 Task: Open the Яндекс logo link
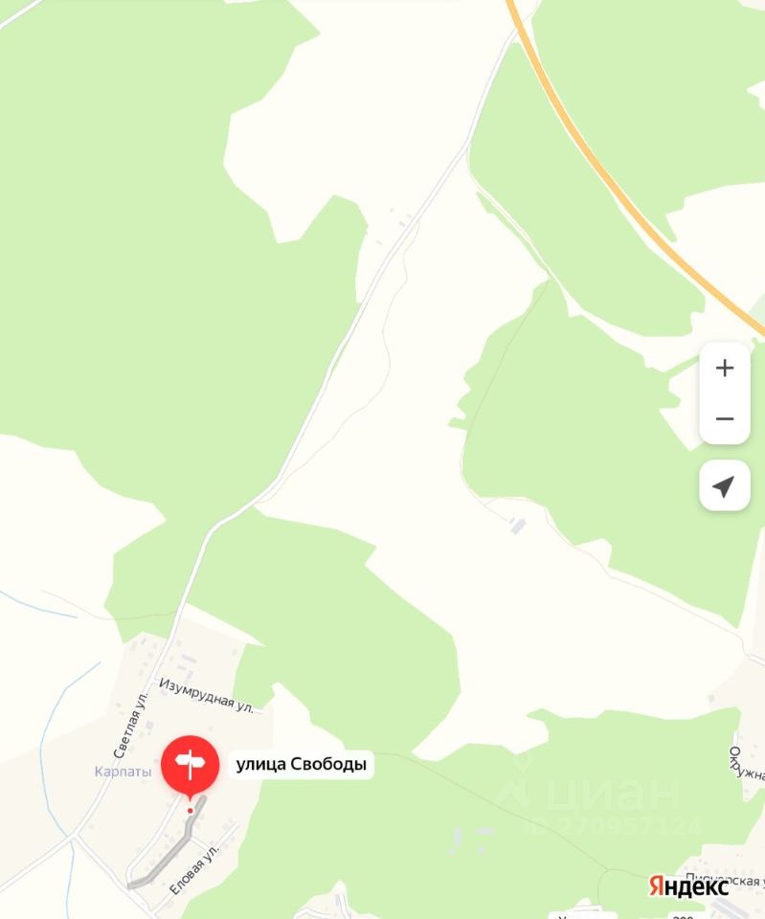click(x=688, y=886)
